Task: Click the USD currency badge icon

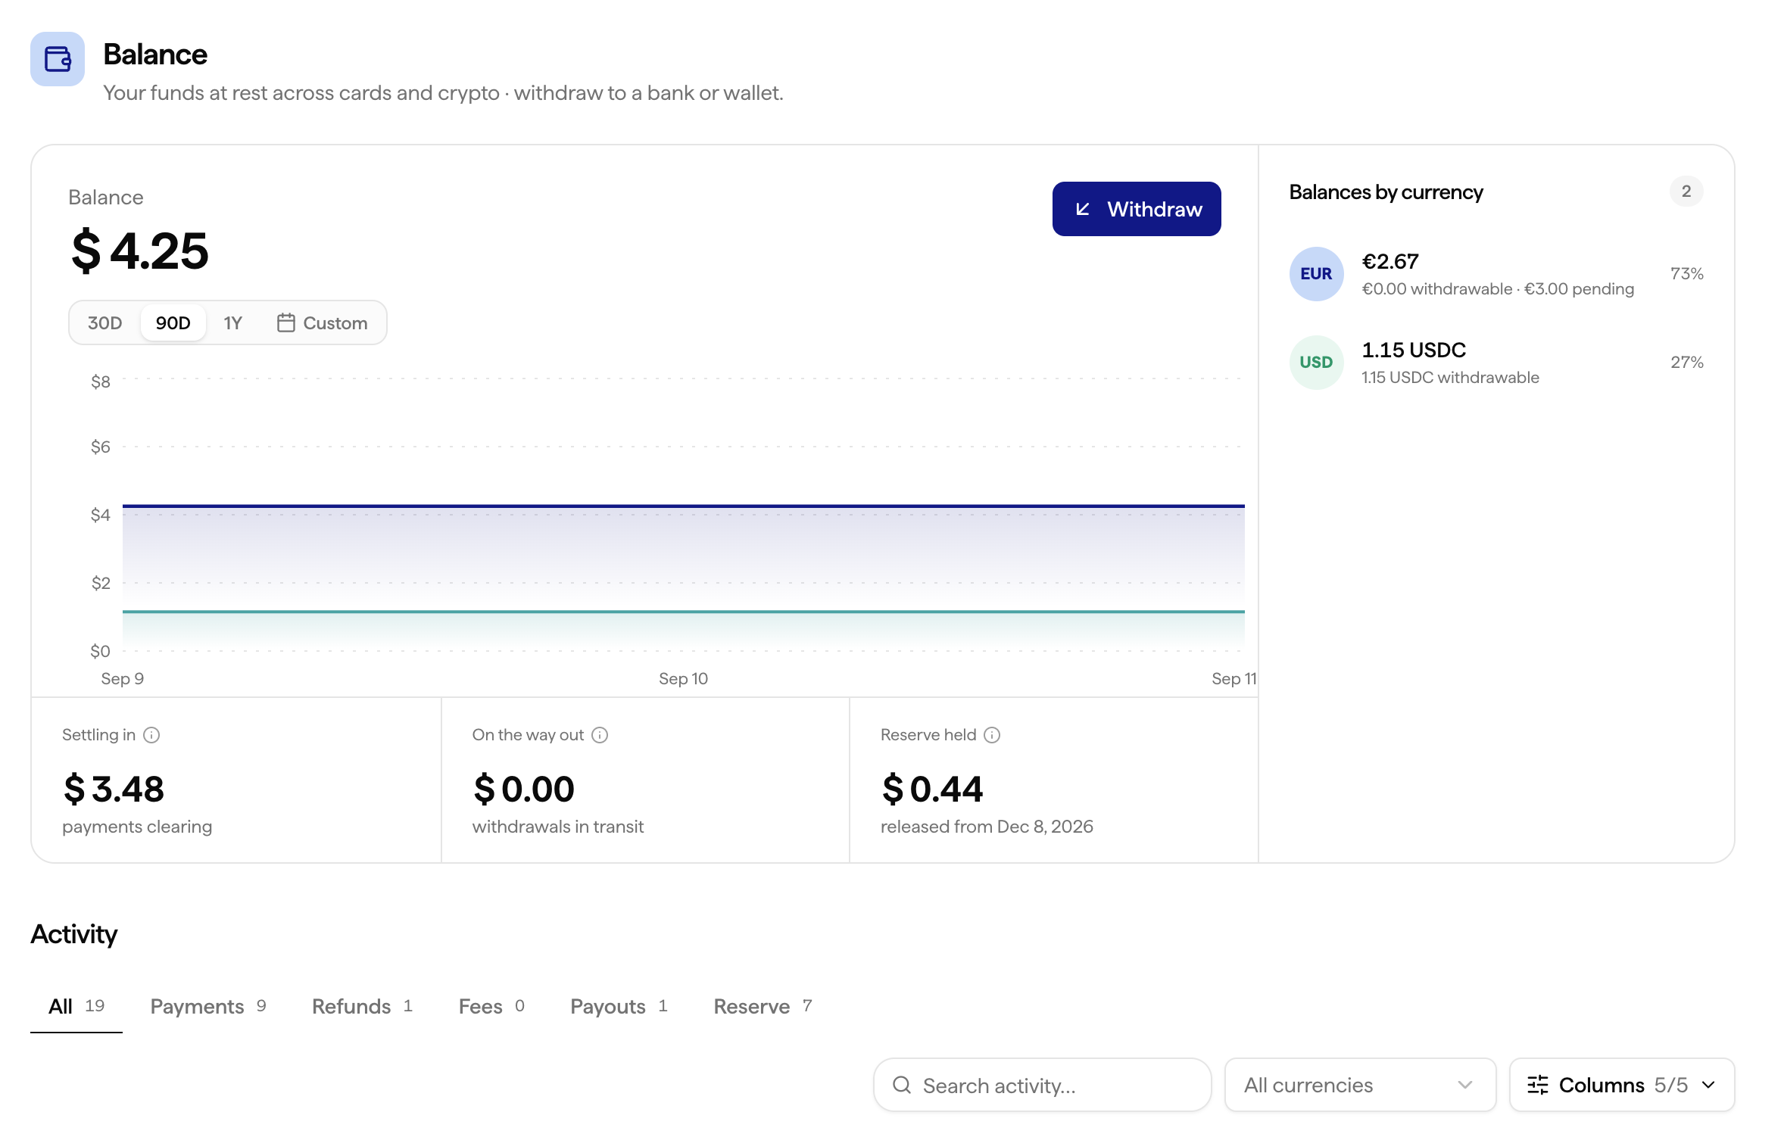Action: (1316, 363)
